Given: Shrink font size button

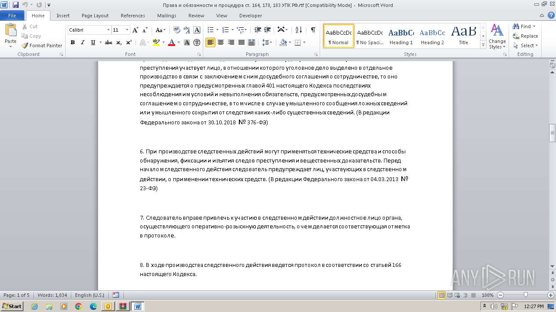Looking at the screenshot, I should pos(146,30).
